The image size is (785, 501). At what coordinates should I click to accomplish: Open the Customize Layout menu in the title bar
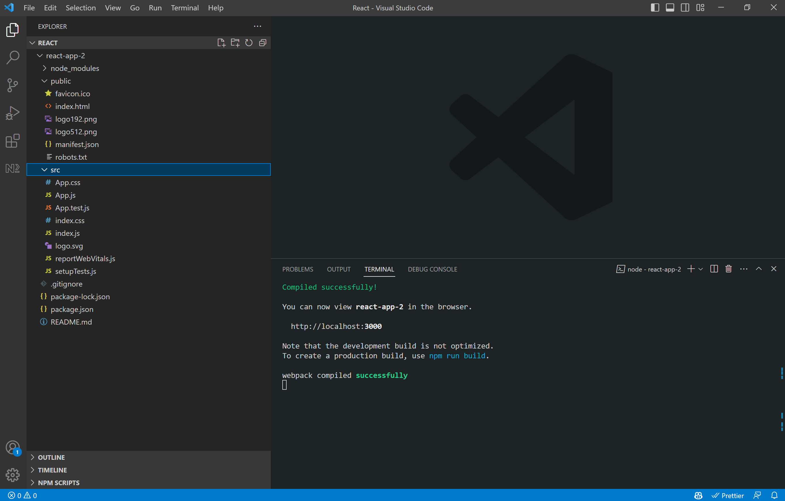pos(700,8)
